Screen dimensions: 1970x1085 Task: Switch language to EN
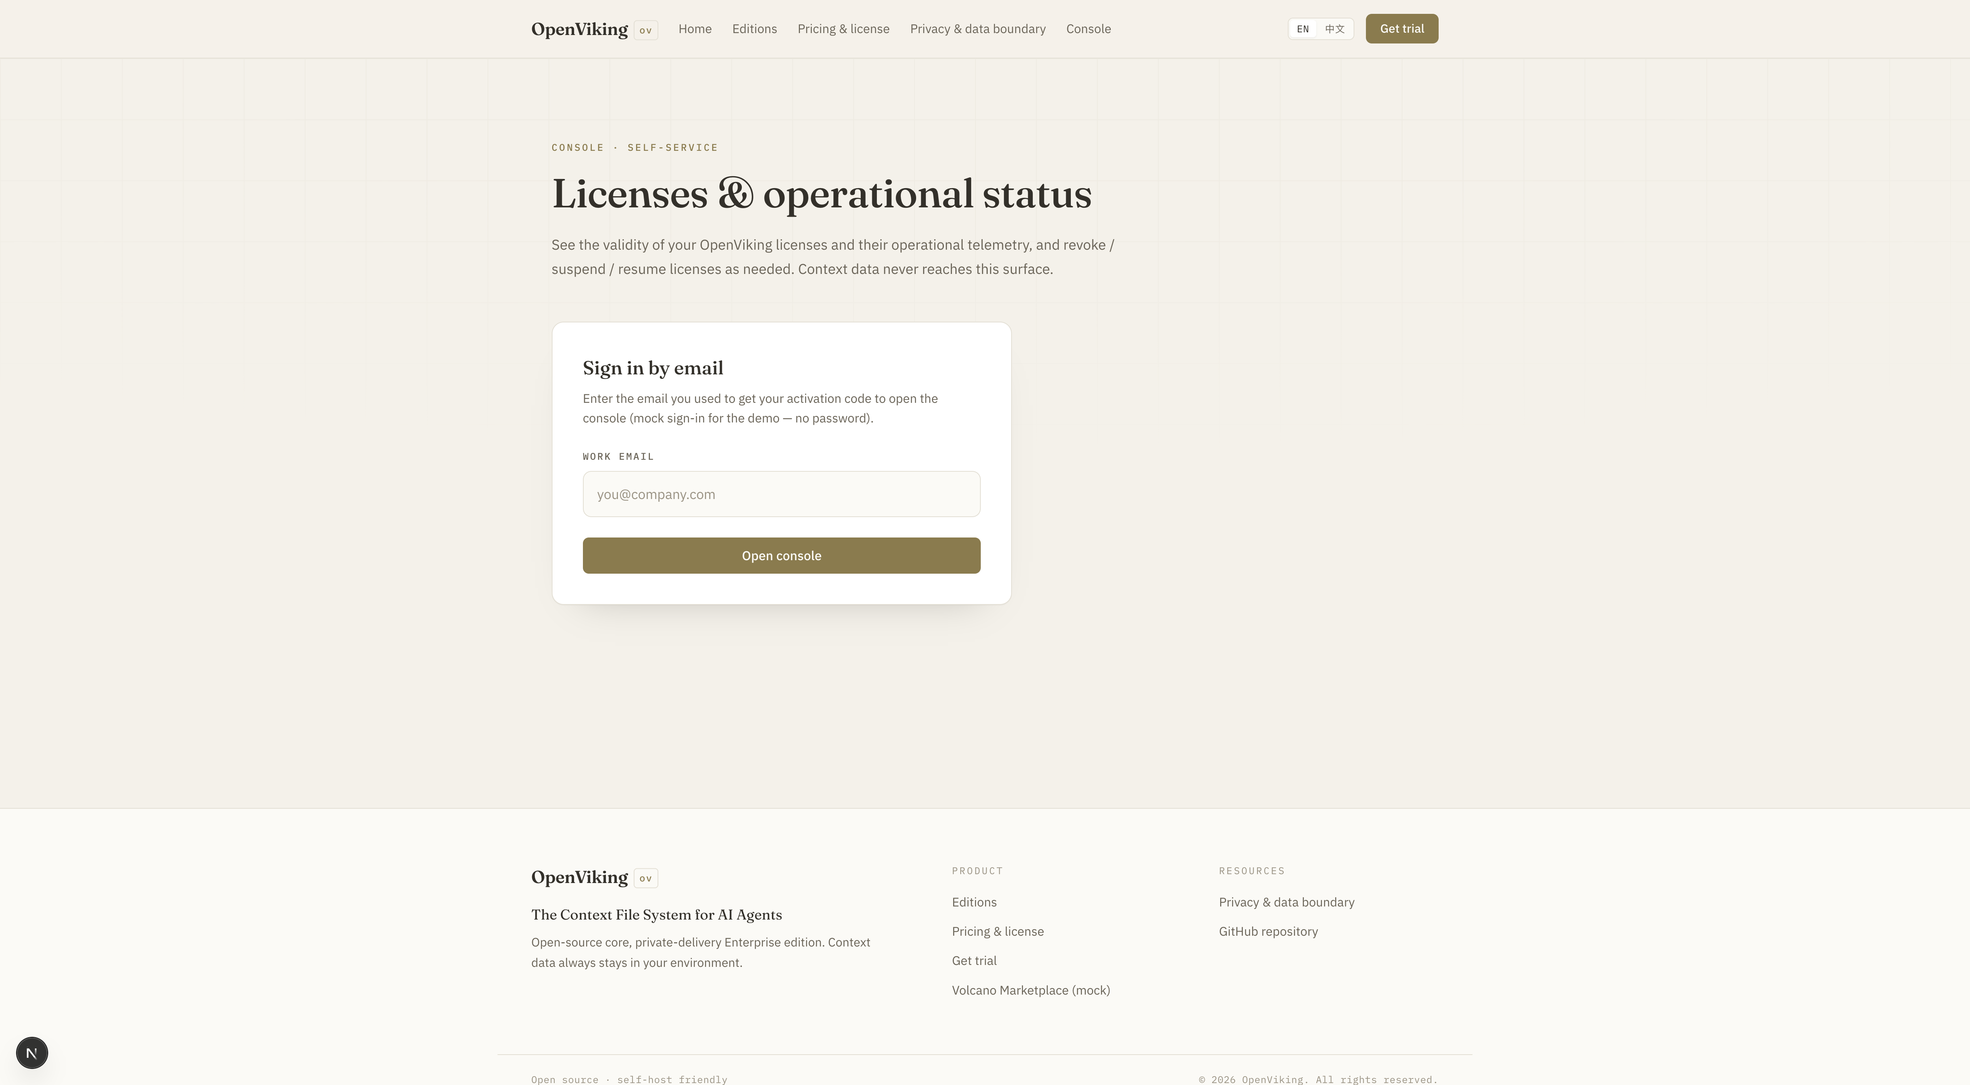[1302, 29]
